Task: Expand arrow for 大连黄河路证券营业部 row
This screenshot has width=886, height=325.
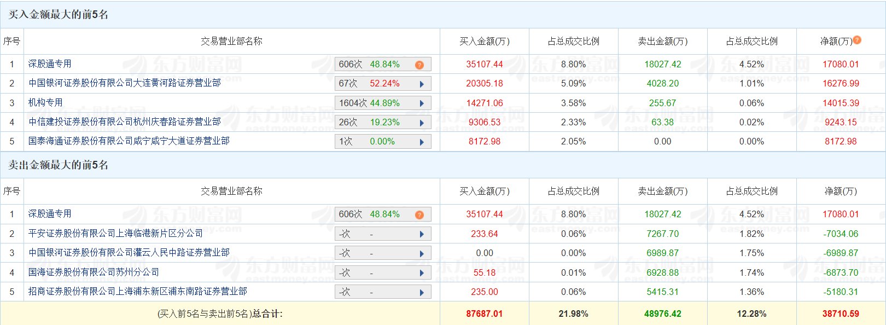Action: 422,84
